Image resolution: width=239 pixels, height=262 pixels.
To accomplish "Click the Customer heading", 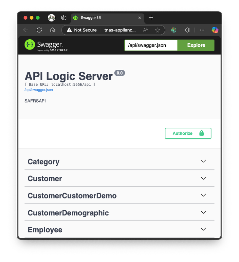I will [45, 178].
